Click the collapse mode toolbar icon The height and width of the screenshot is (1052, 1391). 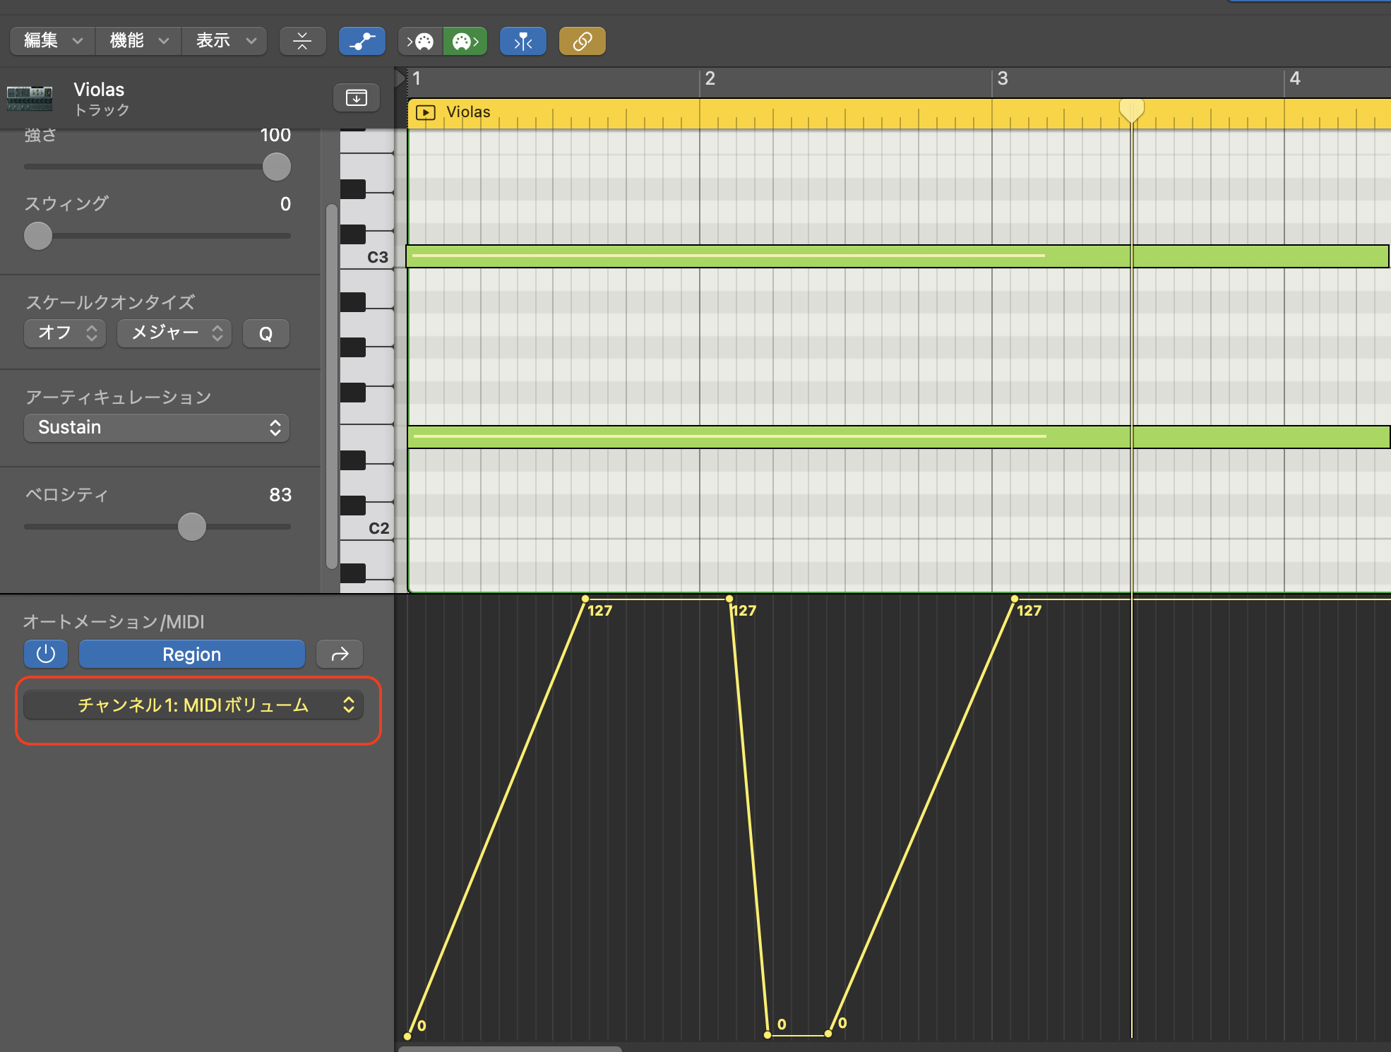tap(302, 41)
